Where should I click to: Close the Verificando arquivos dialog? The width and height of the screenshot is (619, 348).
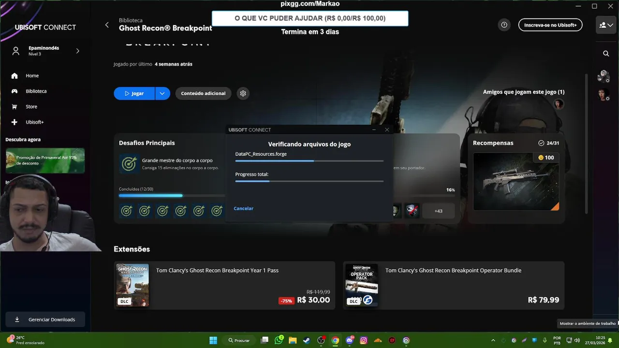[387, 130]
